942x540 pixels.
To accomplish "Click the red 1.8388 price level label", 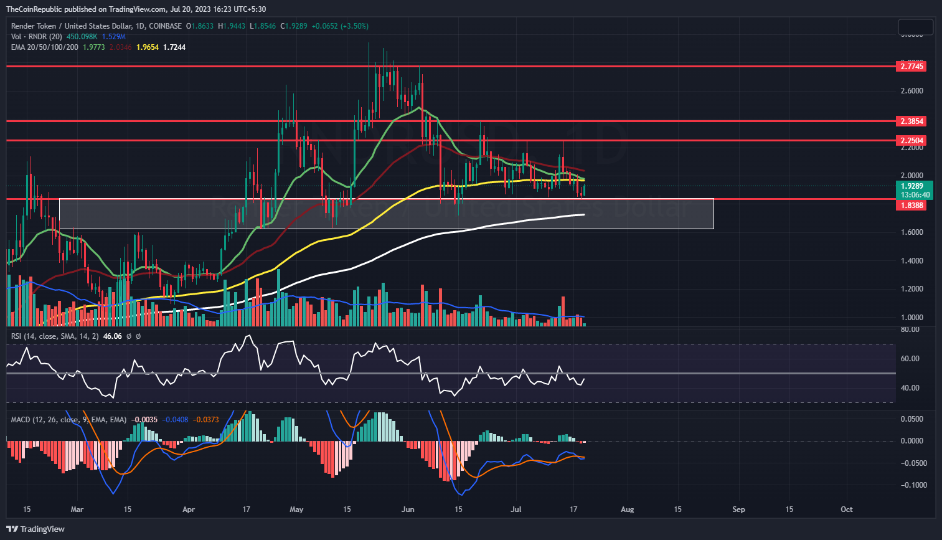I will 911,205.
